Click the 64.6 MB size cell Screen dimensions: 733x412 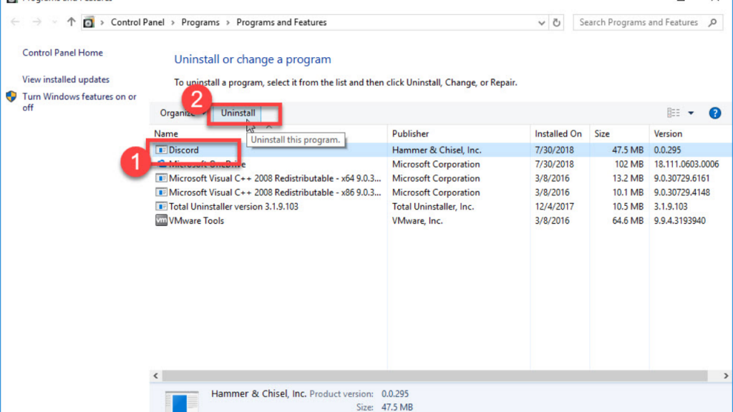tap(628, 220)
